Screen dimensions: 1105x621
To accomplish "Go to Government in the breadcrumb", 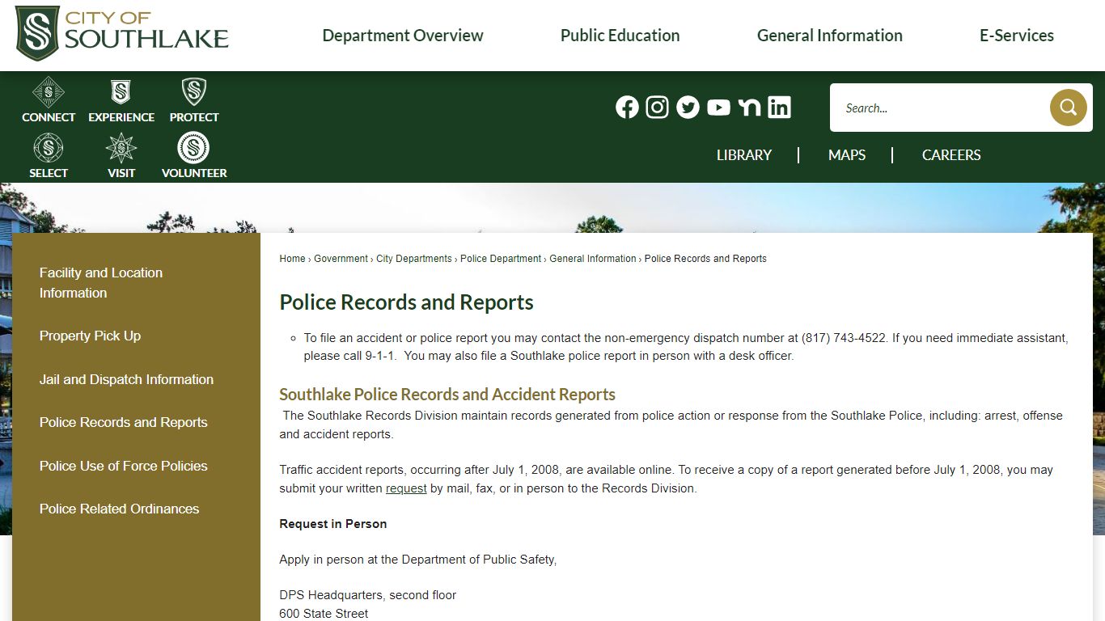I will [341, 259].
